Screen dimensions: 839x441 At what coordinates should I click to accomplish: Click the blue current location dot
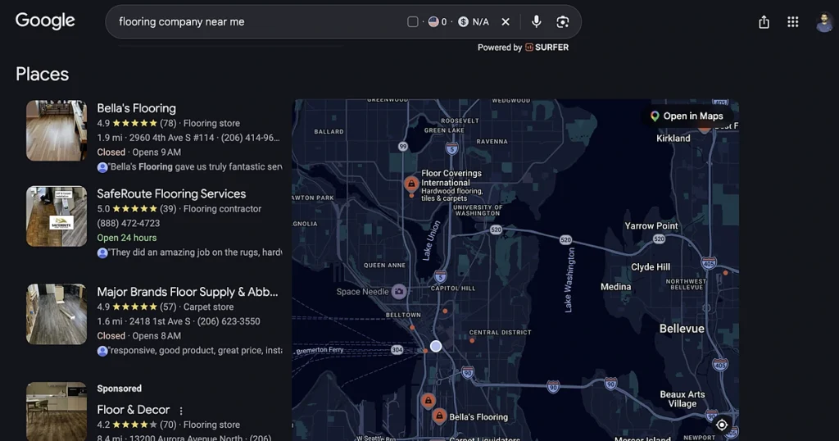pyautogui.click(x=436, y=346)
